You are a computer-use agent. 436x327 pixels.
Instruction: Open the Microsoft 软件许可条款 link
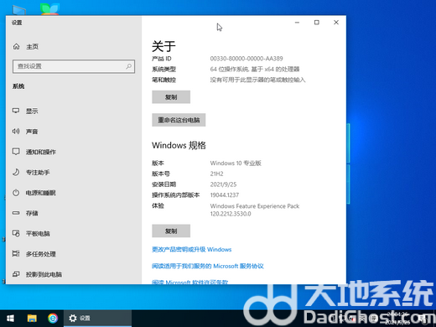(190, 282)
